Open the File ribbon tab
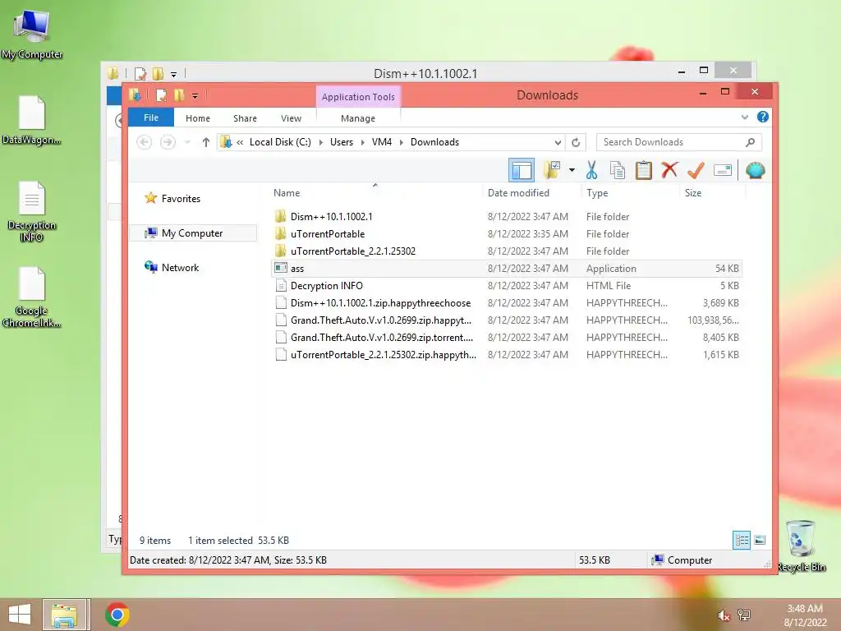This screenshot has height=631, width=841. coord(151,117)
